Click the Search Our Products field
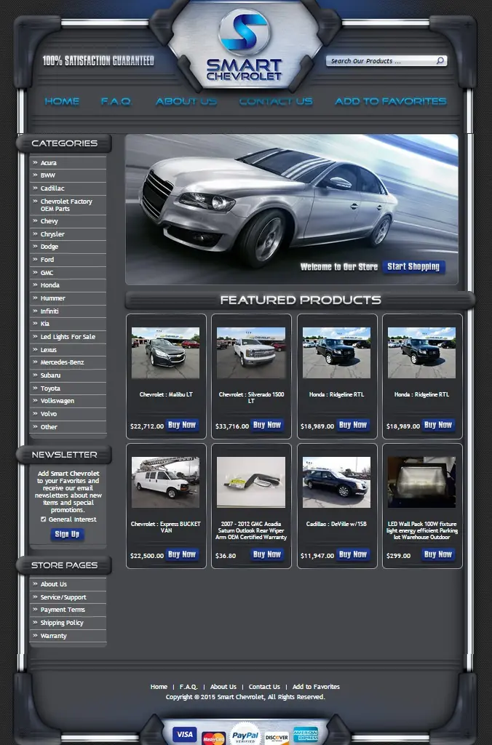The image size is (492, 745). tap(381, 61)
